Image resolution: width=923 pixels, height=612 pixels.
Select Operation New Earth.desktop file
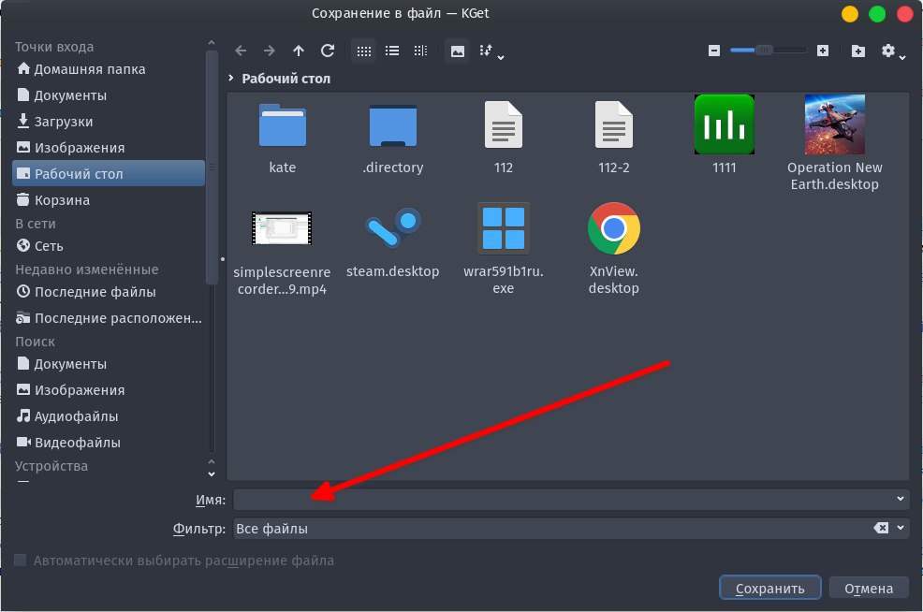[x=835, y=143]
